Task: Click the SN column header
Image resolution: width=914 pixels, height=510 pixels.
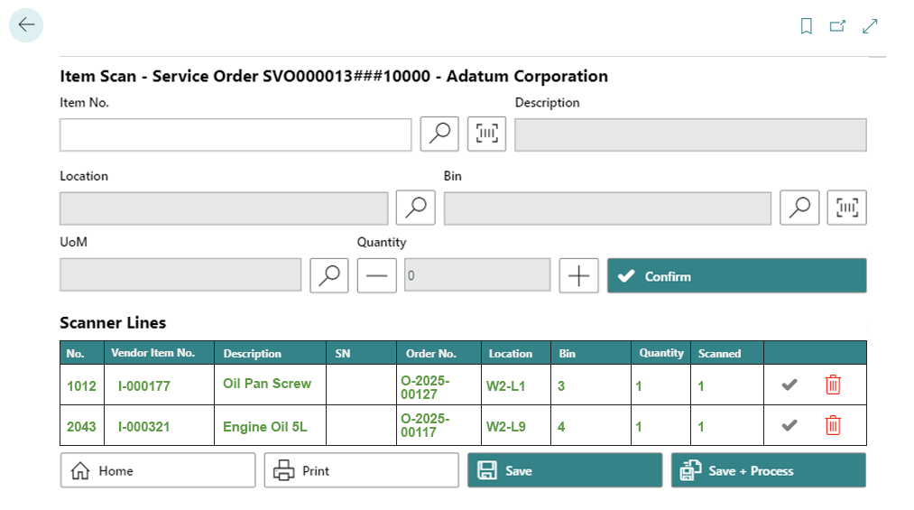Action: click(343, 353)
